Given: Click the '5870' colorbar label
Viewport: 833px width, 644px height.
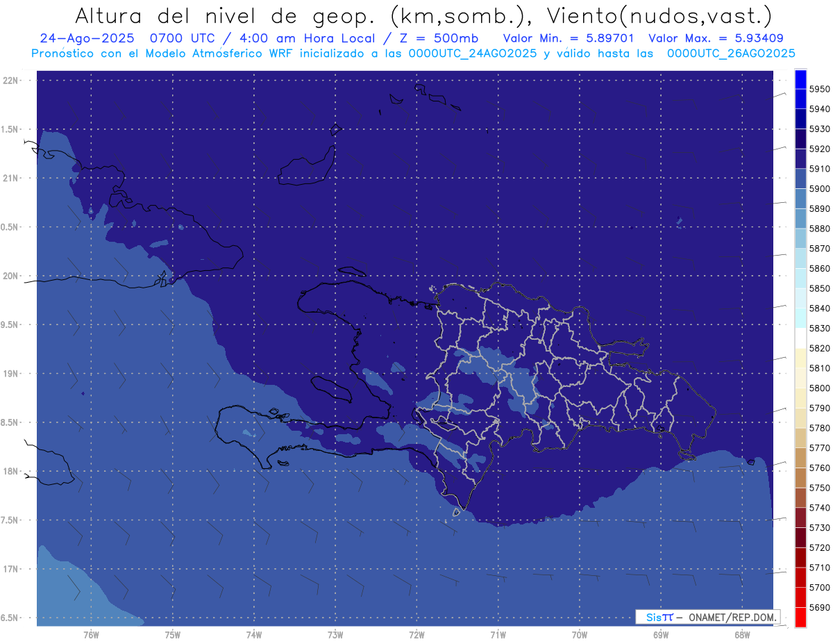Looking at the screenshot, I should coord(820,249).
